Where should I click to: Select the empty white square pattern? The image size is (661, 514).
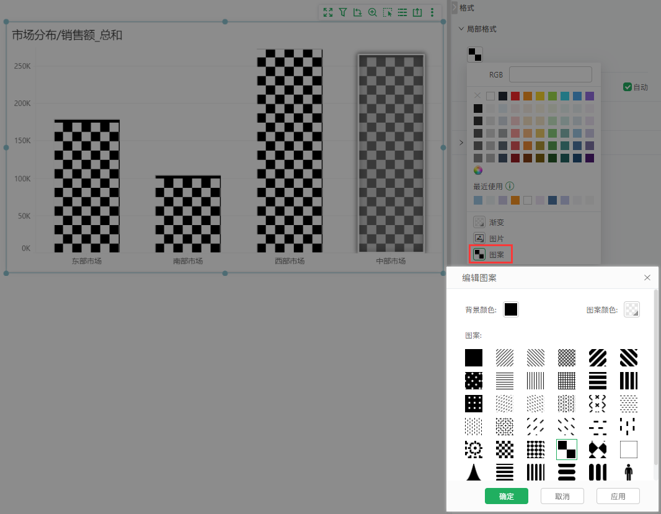click(x=629, y=450)
